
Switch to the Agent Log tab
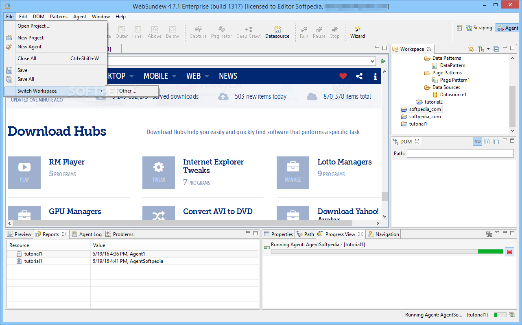pos(86,234)
